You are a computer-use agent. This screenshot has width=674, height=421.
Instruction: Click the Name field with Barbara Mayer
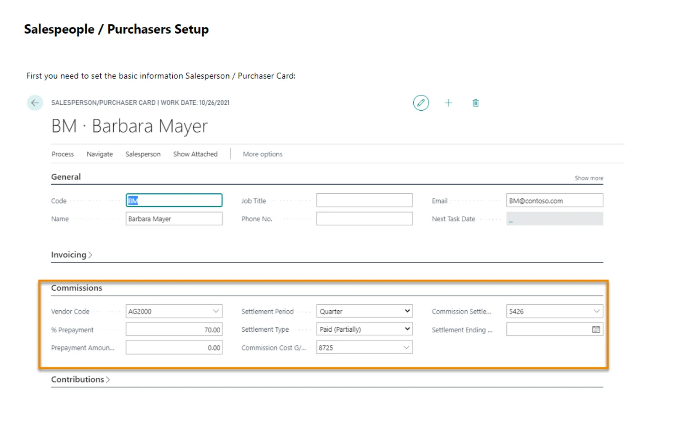[174, 219]
